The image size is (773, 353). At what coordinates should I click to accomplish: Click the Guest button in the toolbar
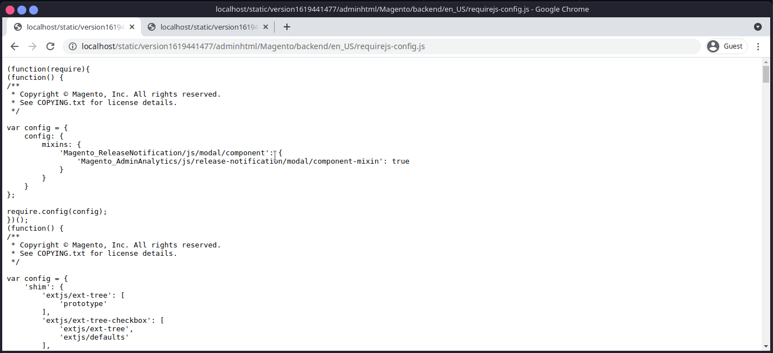pyautogui.click(x=725, y=46)
